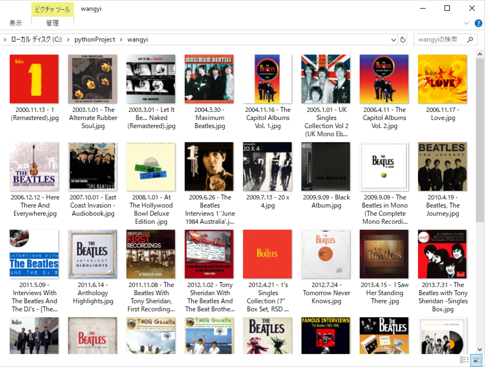The image size is (485, 367).
Task: Select The Beatles Interviews 1 thumbnail
Action: 209,166
